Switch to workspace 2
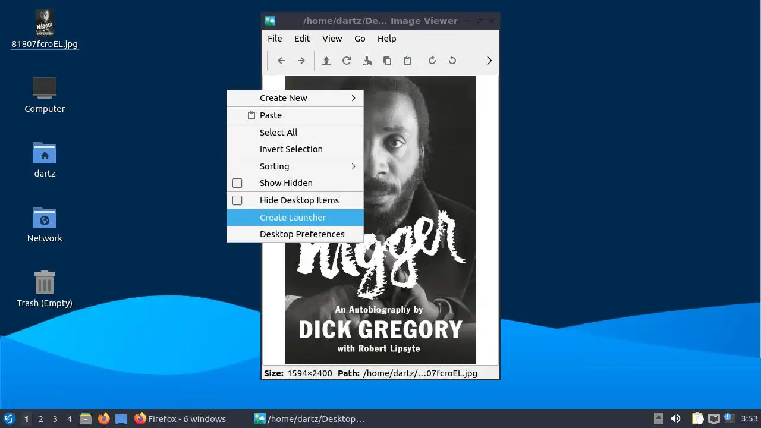 pyautogui.click(x=40, y=419)
